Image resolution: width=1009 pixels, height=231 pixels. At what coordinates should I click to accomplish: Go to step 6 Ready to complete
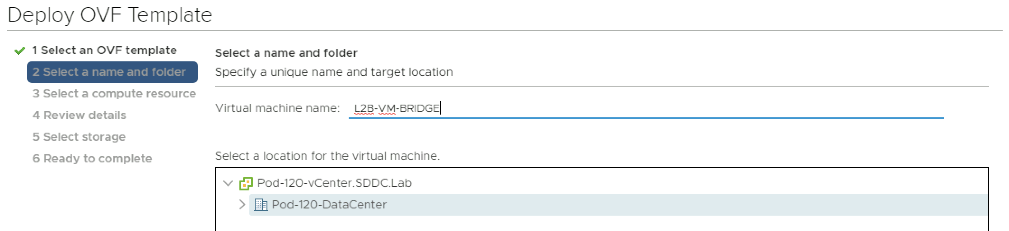[x=92, y=159]
